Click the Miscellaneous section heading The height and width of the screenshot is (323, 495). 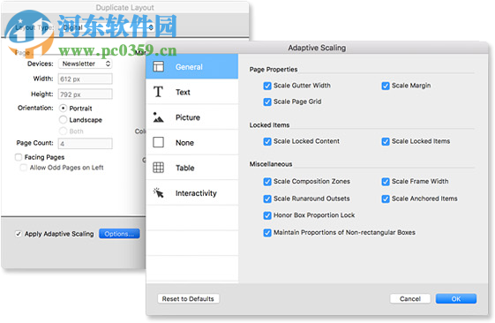(271, 164)
